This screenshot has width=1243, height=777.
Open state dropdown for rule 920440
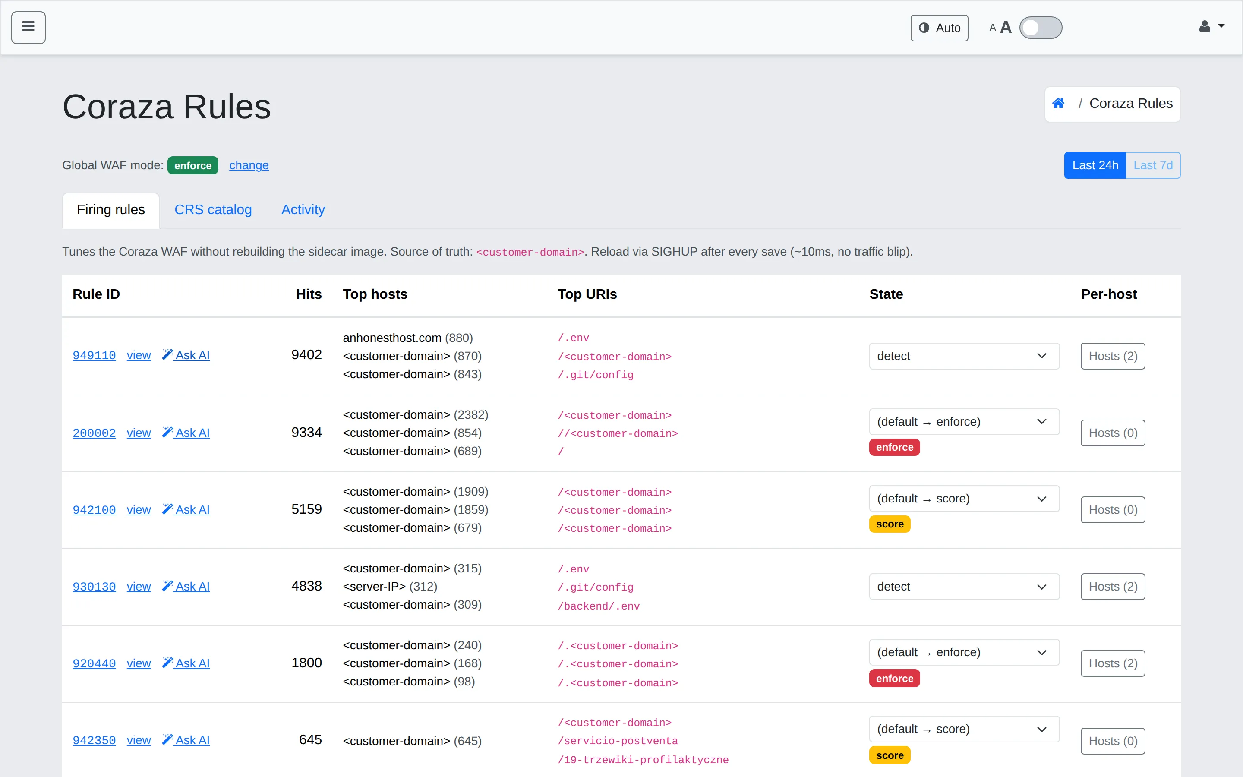964,652
